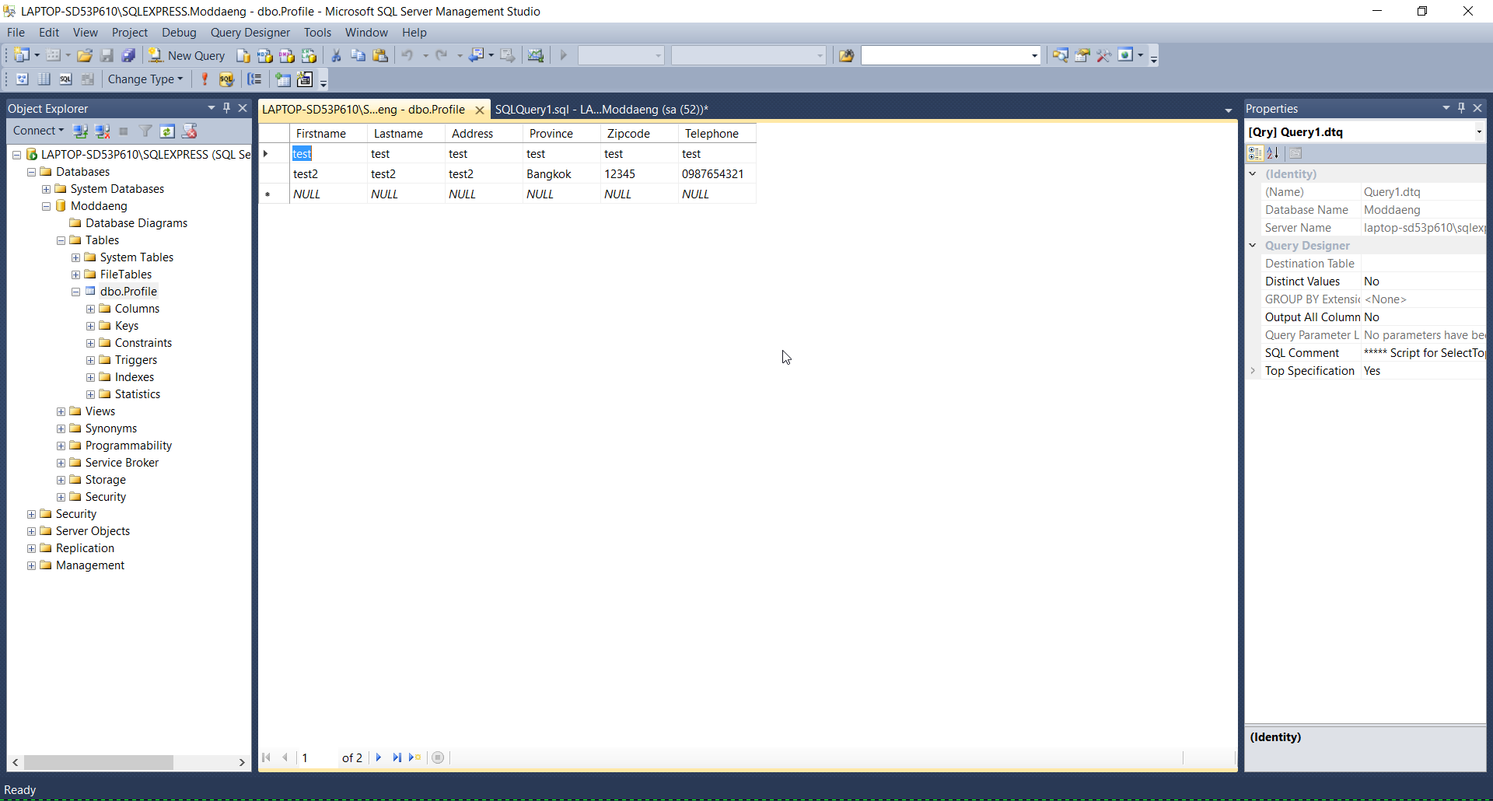Open the Change Type dropdown
Image resolution: width=1493 pixels, height=801 pixels.
point(145,79)
